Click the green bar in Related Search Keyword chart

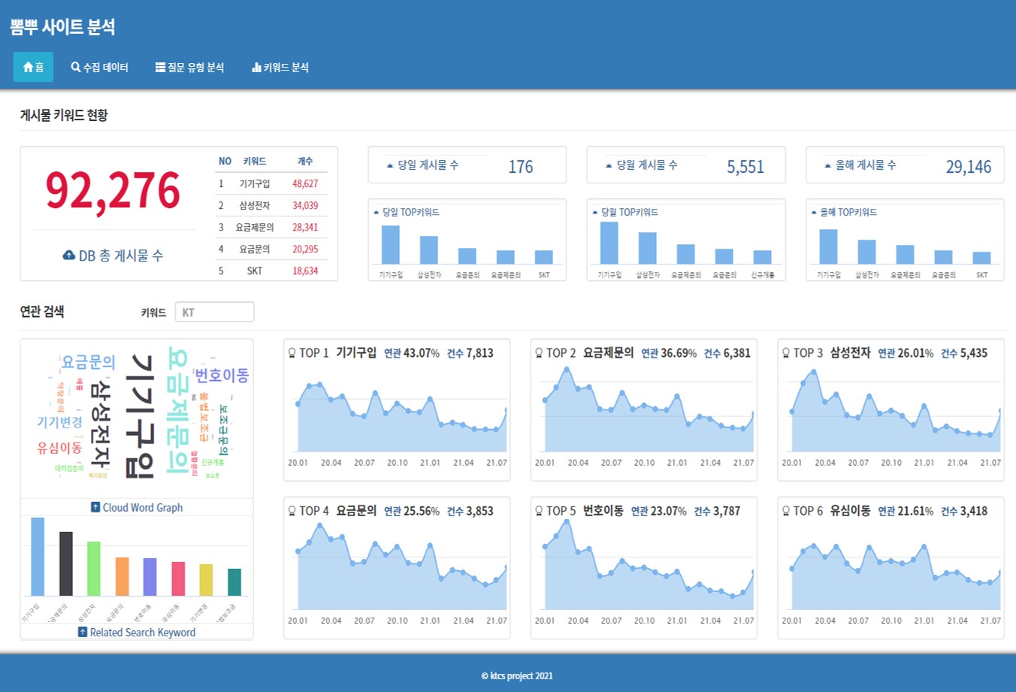[94, 568]
